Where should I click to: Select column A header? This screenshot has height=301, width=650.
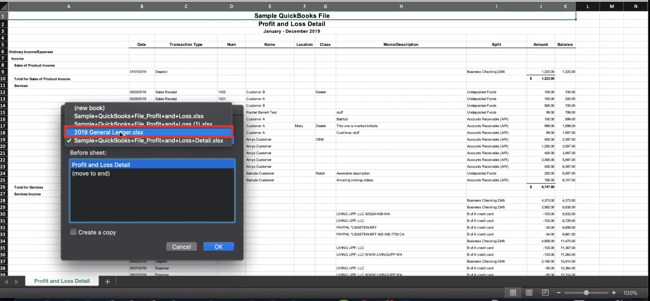[x=69, y=7]
